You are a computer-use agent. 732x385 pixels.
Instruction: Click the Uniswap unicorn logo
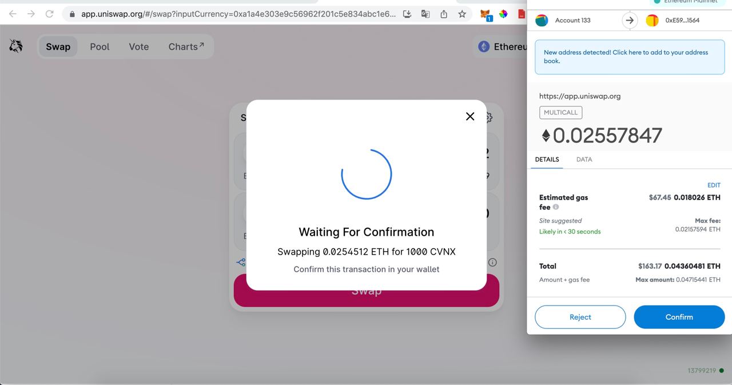16,46
